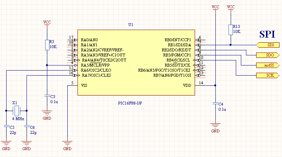
Task: Click the RA5/MCLR/VPP pin label
Action: coord(95,65)
